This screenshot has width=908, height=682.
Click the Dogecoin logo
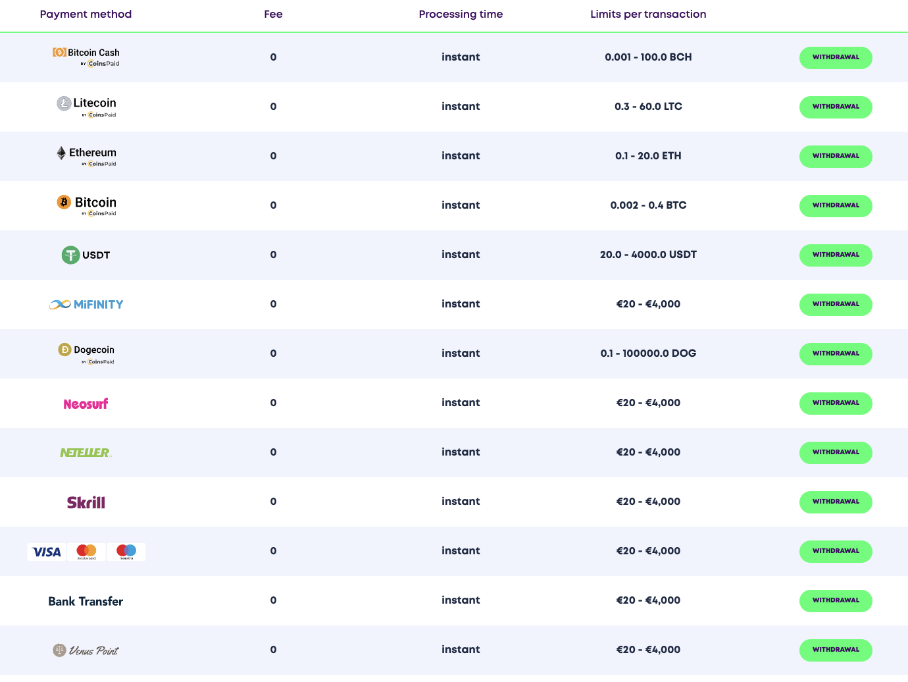coord(86,354)
